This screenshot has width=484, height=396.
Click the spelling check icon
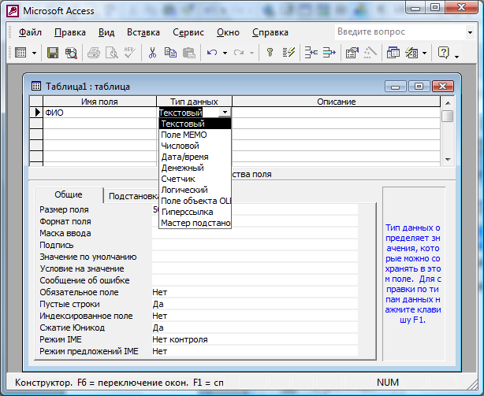pyautogui.click(x=130, y=53)
